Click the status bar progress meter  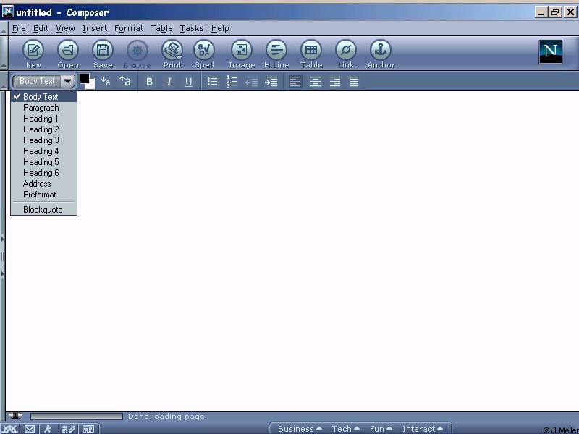(x=77, y=417)
